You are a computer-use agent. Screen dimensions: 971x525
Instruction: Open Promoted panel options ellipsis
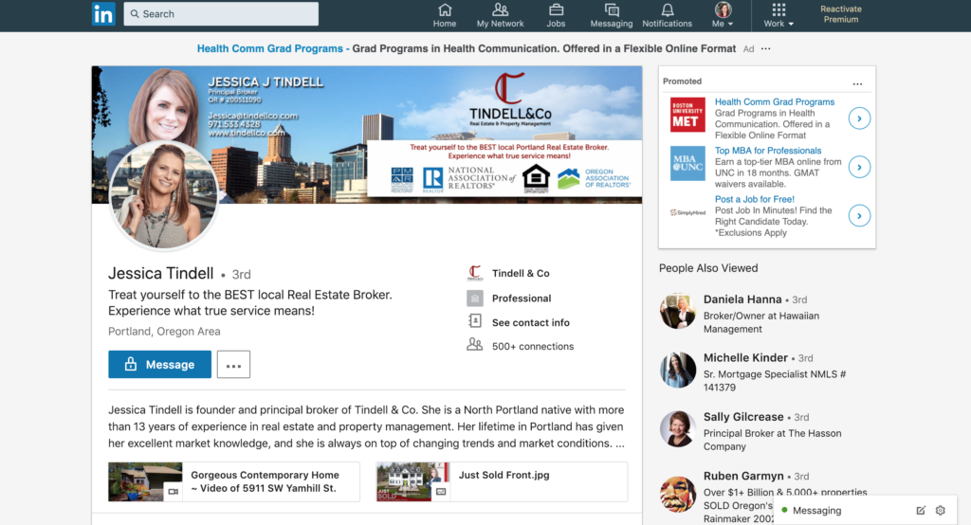coord(857,83)
